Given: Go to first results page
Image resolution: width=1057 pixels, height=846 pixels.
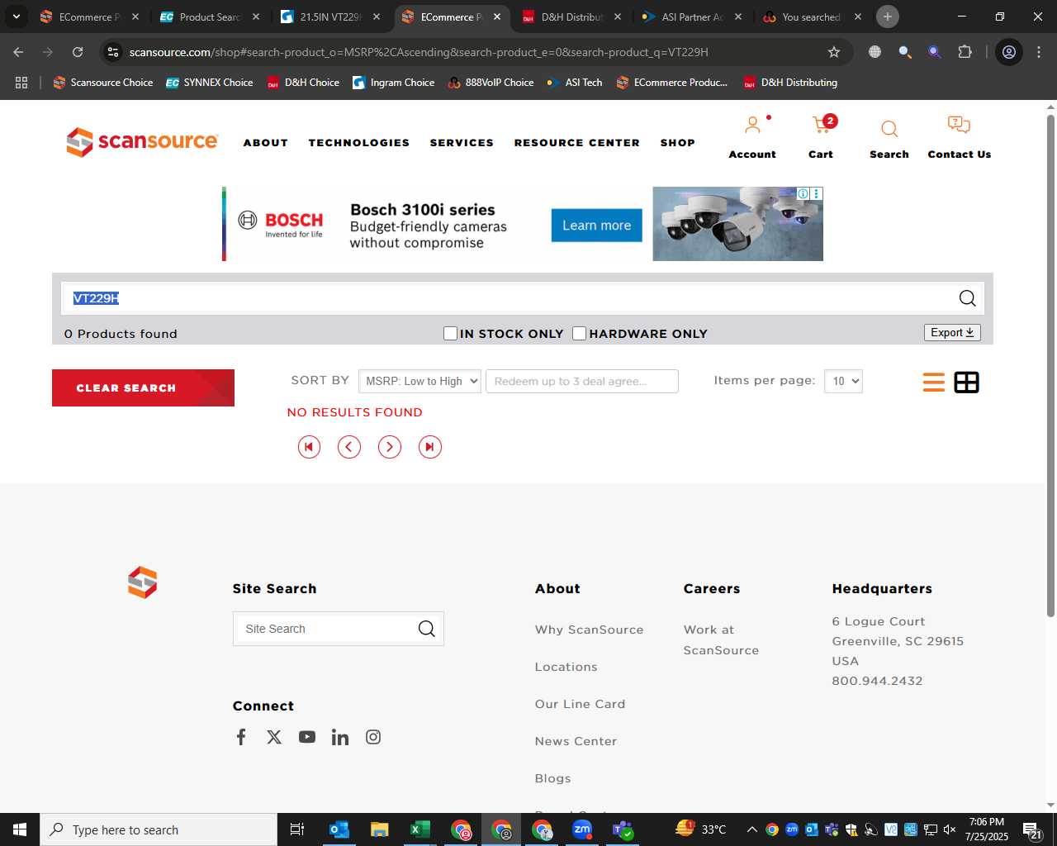Looking at the screenshot, I should (309, 447).
